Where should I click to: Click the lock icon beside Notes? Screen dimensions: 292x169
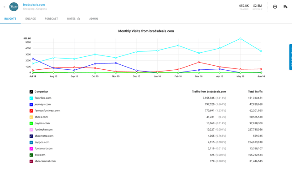click(x=78, y=18)
